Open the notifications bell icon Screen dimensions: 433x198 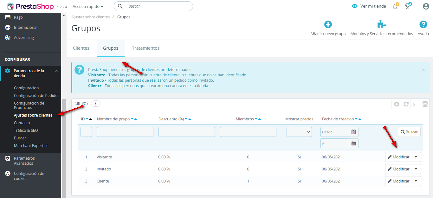coord(395,6)
